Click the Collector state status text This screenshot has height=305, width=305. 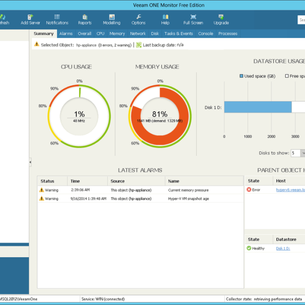pyautogui.click(x=264, y=299)
